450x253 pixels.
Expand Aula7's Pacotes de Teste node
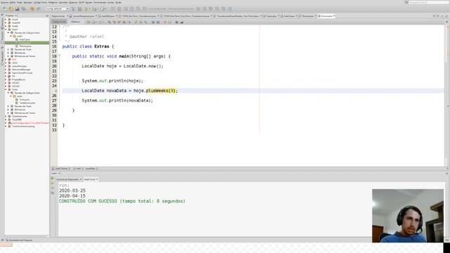coord(8,49)
